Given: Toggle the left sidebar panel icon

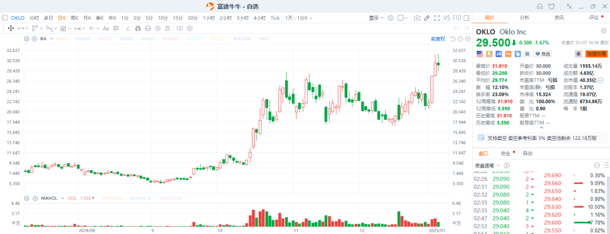Looking at the screenshot, I should click(x=5, y=18).
